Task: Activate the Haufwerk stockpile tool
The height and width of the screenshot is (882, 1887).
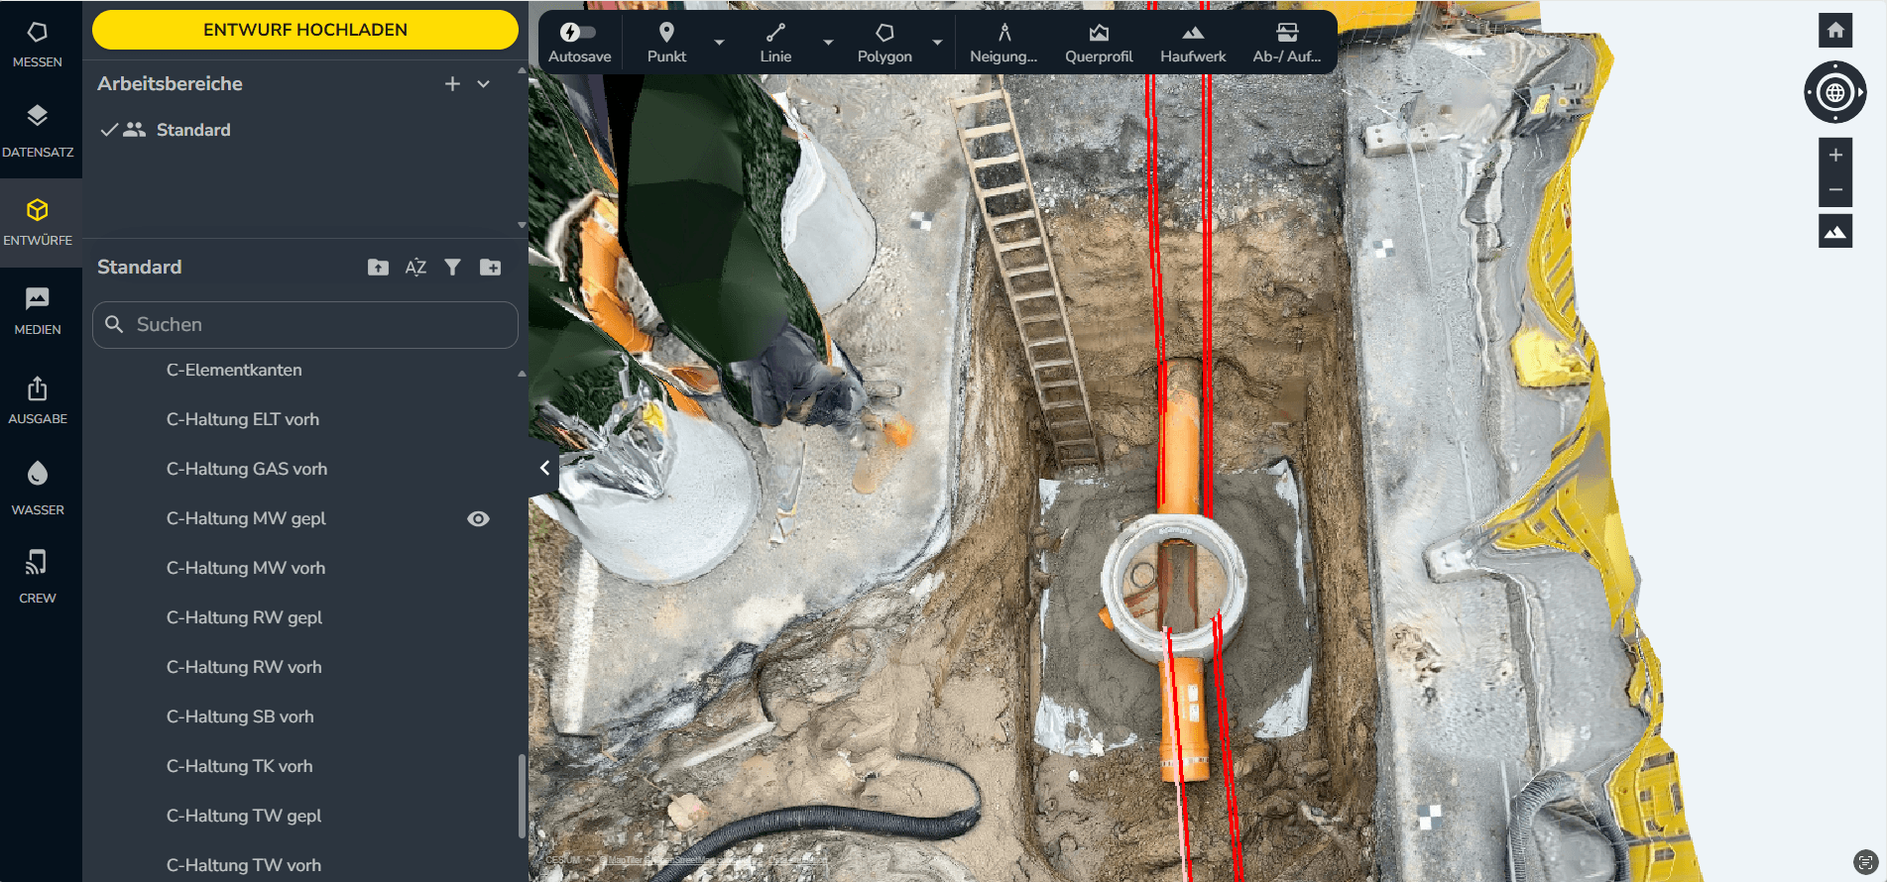Action: (1193, 43)
